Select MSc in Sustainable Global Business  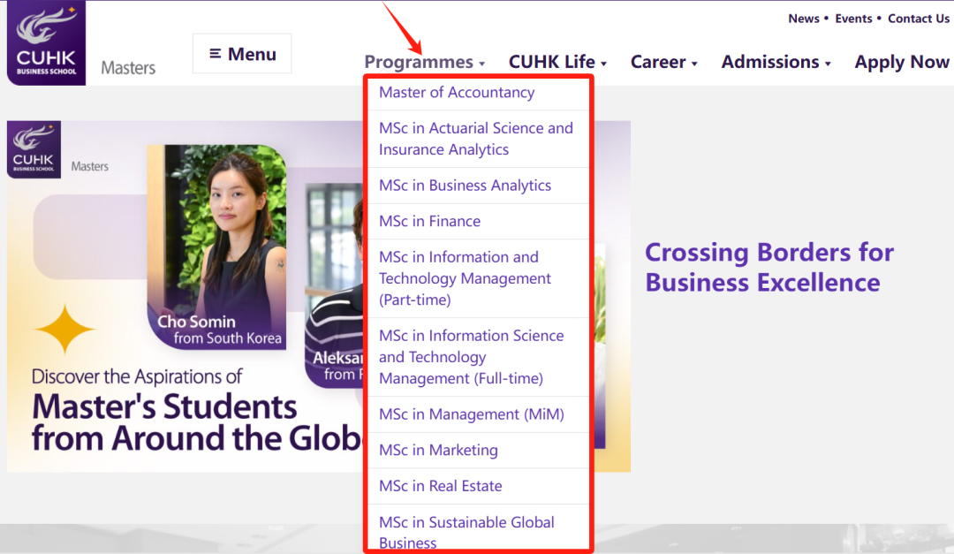(479, 528)
